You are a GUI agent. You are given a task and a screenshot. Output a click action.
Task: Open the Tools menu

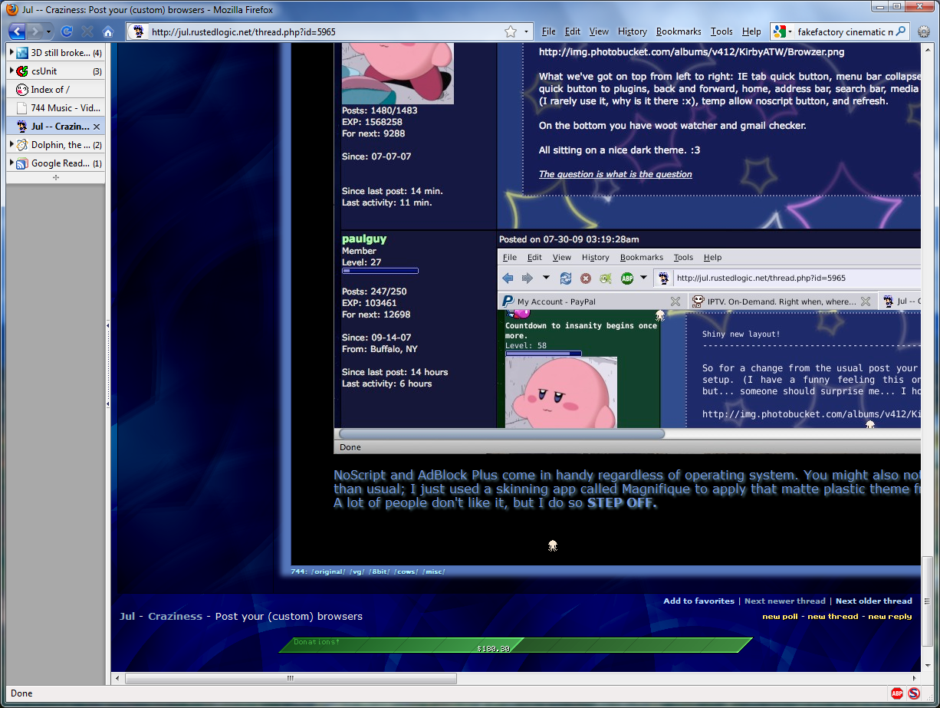tap(721, 31)
